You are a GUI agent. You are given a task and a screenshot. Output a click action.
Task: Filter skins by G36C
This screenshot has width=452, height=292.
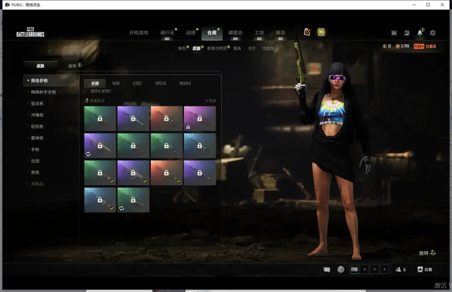137,83
